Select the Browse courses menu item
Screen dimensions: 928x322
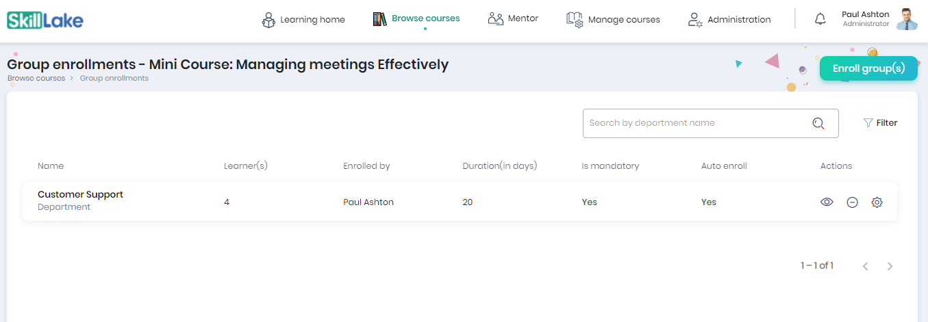pos(416,19)
